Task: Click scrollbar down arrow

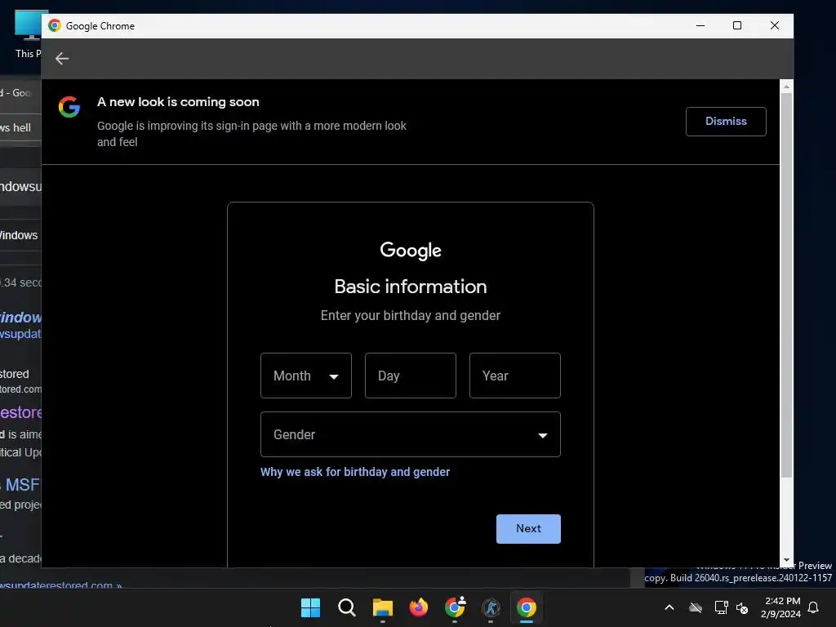Action: pos(786,561)
